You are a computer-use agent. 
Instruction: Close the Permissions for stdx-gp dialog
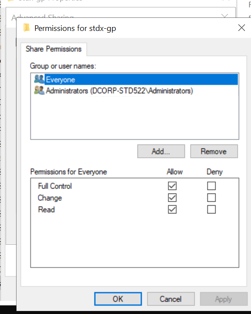click(241, 28)
